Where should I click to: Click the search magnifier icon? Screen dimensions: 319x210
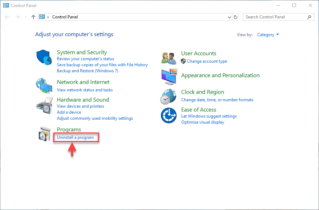tap(309, 17)
